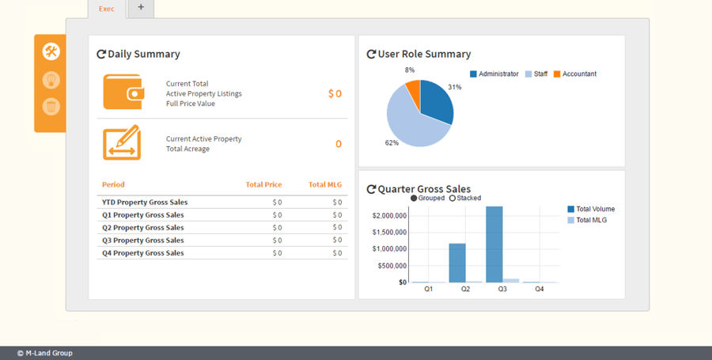
Task: Refresh the User Role Summary panel
Action: 371,55
